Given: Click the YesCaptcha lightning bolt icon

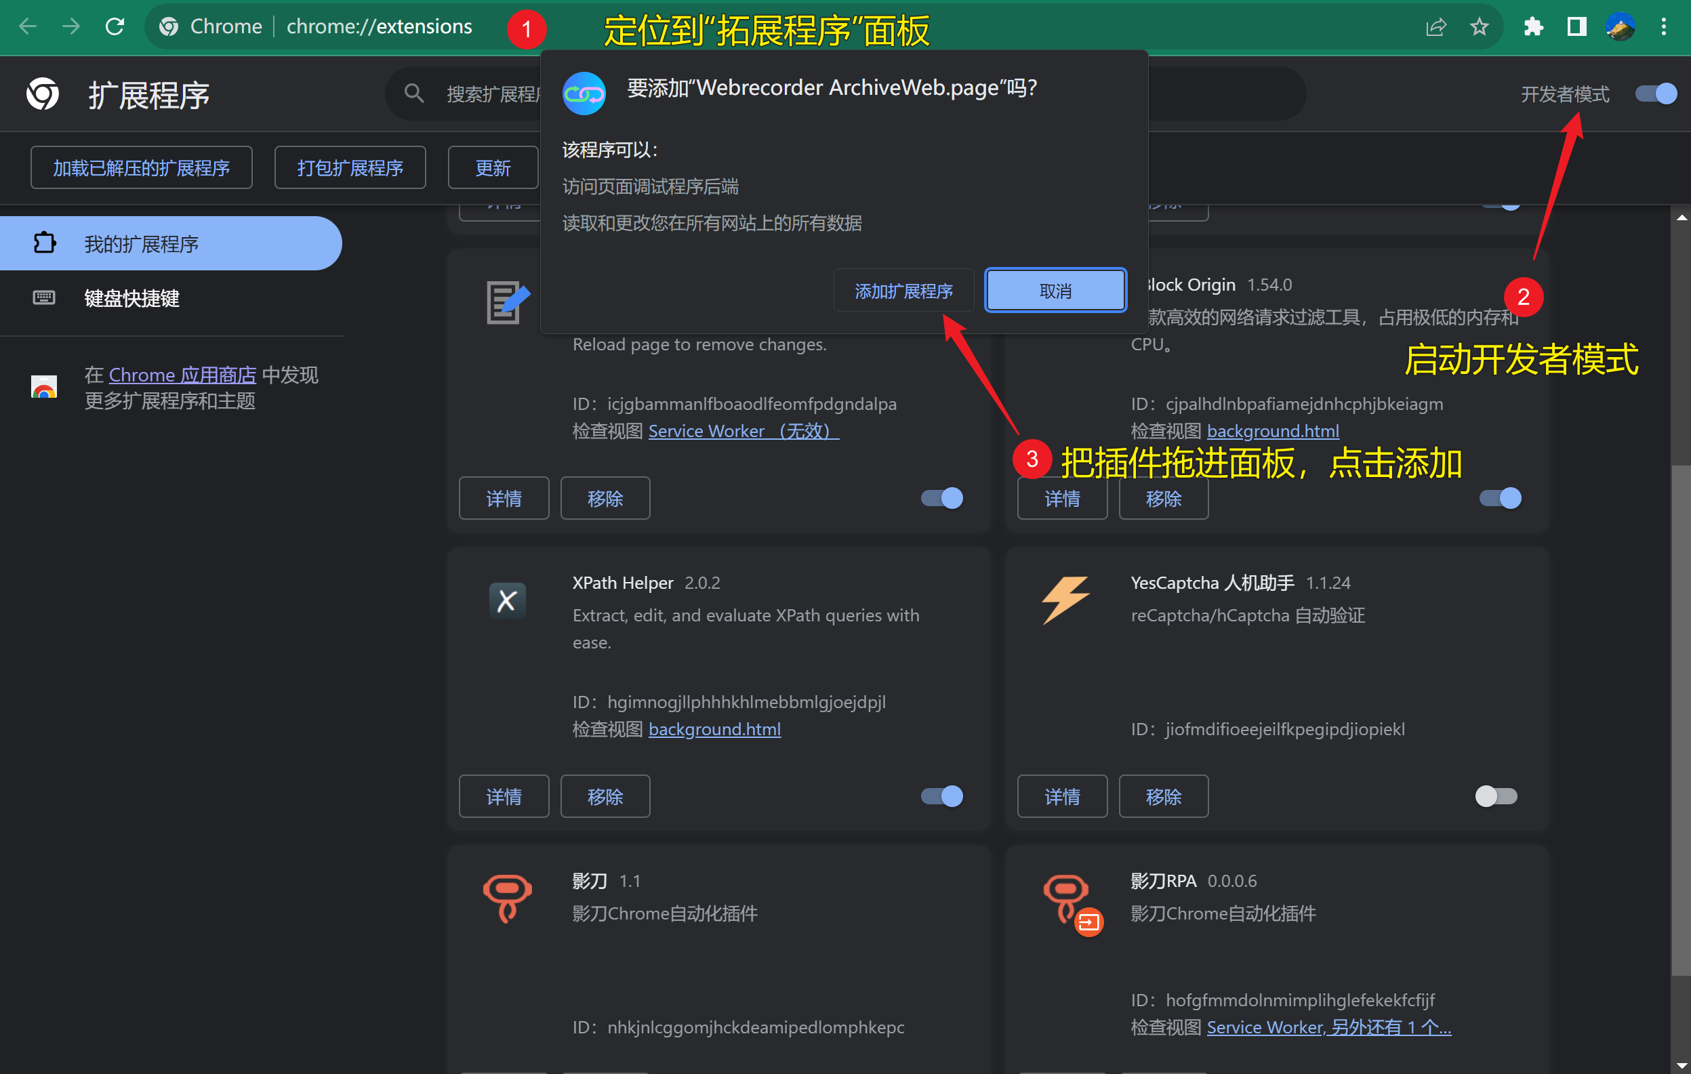Looking at the screenshot, I should coord(1065,600).
